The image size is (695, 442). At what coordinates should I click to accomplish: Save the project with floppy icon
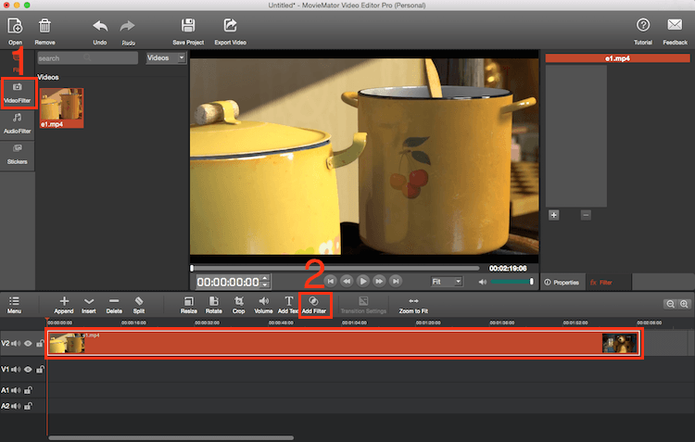tap(188, 26)
